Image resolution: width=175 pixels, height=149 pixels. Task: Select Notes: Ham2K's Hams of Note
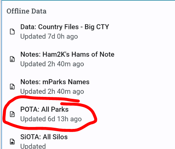pos(88,59)
